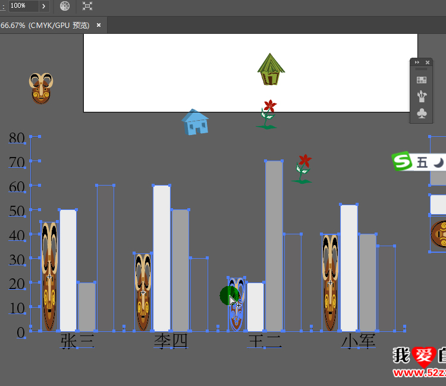The width and height of the screenshot is (446, 386).
Task: Select the gray bar above 李四
Action: pyautogui.click(x=180, y=271)
